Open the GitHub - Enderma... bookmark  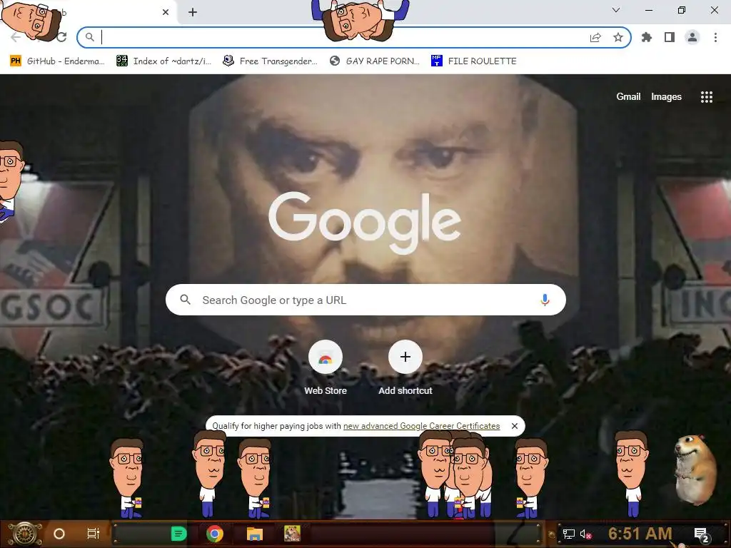click(57, 61)
